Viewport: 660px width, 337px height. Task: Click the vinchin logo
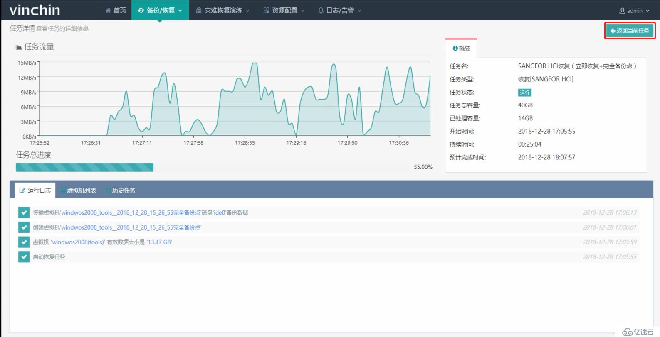(35, 10)
